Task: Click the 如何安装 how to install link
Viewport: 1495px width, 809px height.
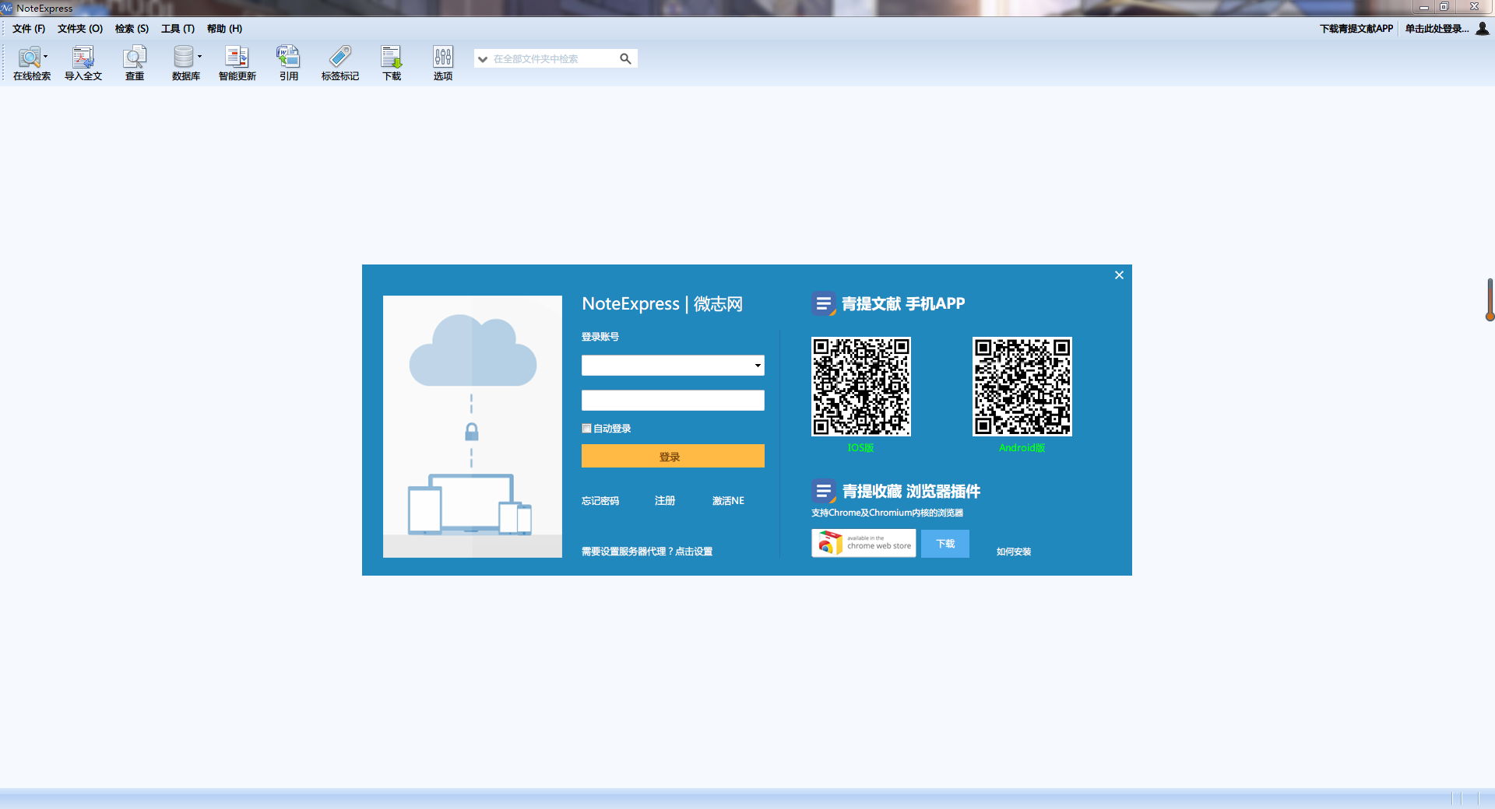Action: click(x=1014, y=552)
